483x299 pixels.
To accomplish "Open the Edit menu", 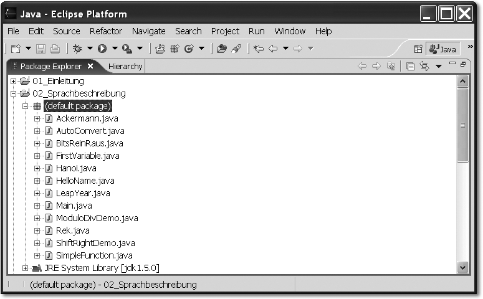I will tap(36, 31).
